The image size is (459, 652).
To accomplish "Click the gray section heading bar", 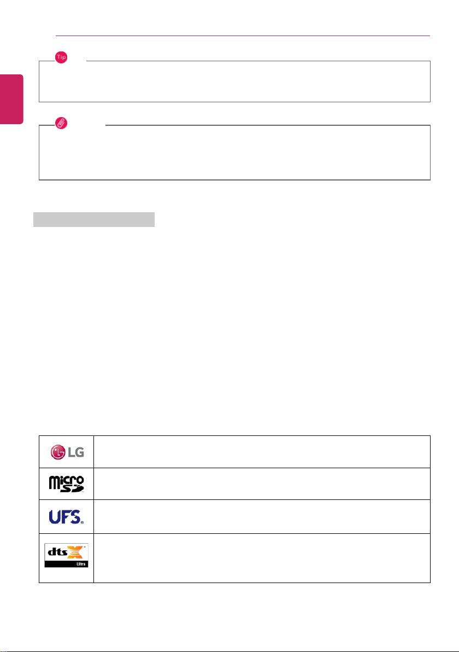I will pos(94,219).
